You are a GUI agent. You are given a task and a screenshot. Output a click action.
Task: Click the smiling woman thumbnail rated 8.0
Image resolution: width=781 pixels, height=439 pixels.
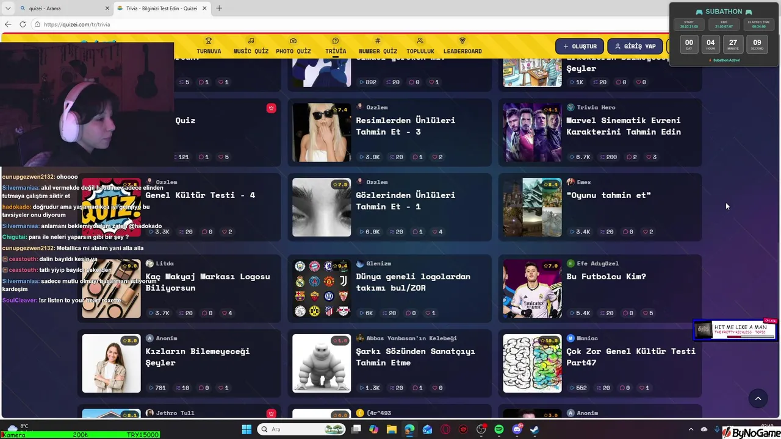click(x=112, y=363)
